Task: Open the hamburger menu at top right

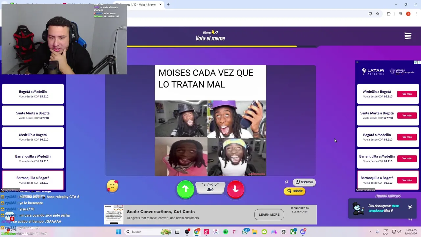Action: [x=408, y=36]
